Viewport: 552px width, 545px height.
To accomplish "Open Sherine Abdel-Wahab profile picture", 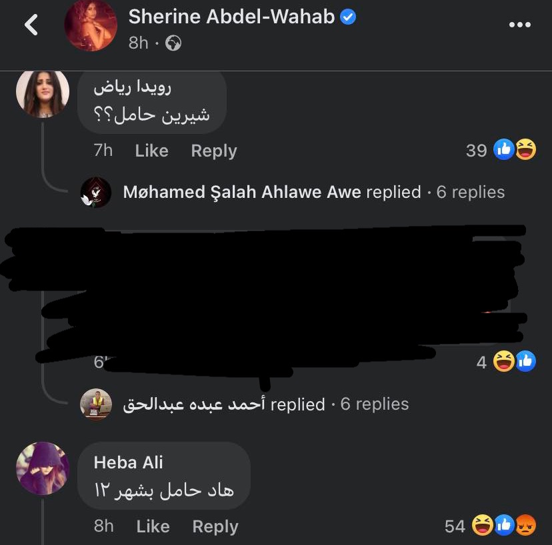I will coord(91,25).
